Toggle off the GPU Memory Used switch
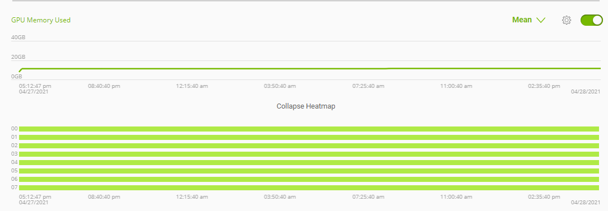The image size is (608, 211). (591, 20)
